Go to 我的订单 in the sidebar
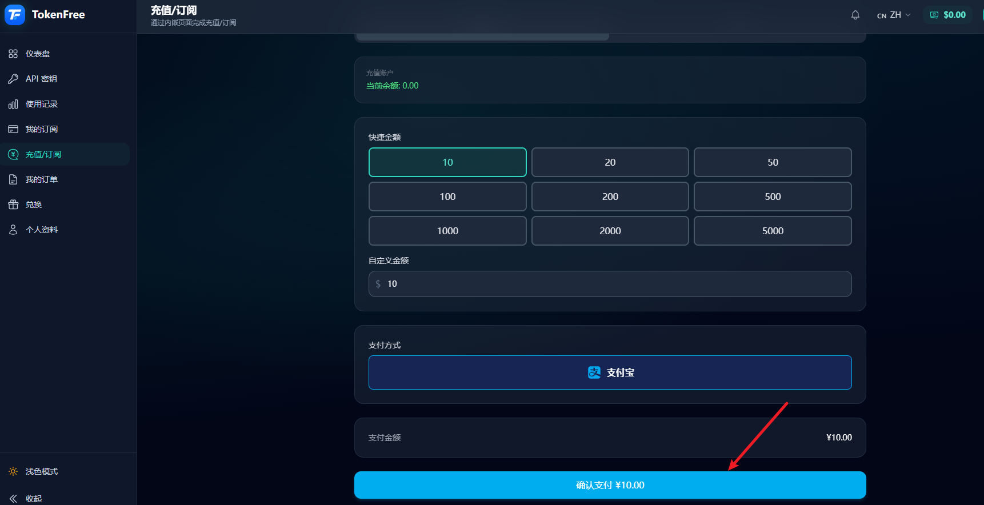984x505 pixels. coord(42,179)
